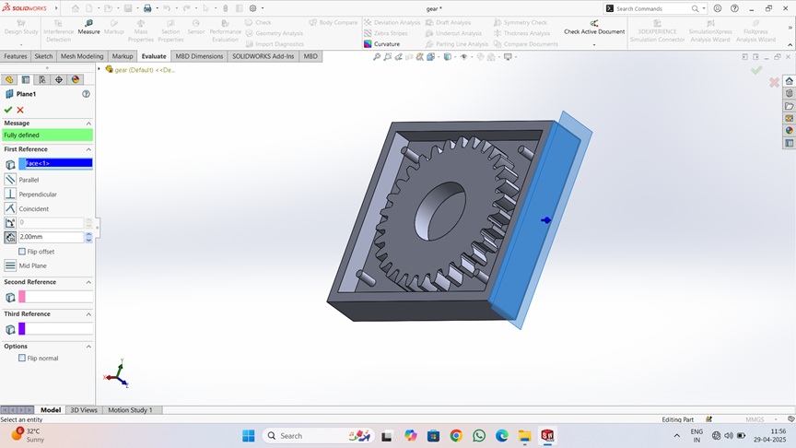Open the 3D Views bottom tab
Image resolution: width=796 pixels, height=448 pixels.
point(84,410)
